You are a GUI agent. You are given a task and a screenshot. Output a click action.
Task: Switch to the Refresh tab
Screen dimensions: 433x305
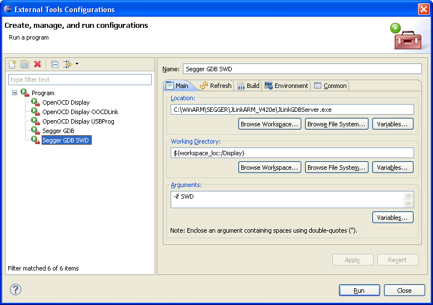tap(216, 86)
